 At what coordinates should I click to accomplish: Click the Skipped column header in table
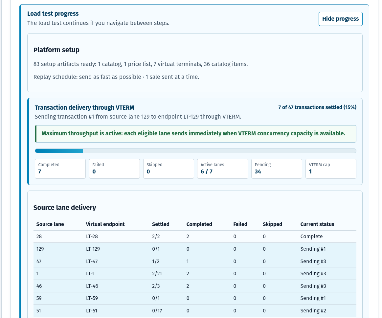[x=272, y=224]
